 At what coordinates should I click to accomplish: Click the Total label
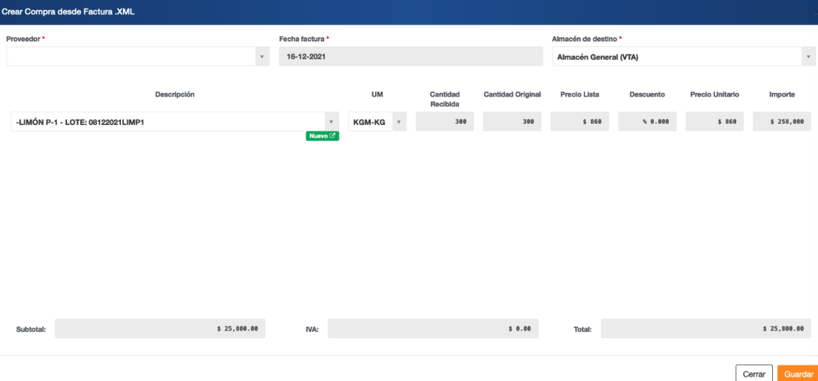tap(583, 330)
